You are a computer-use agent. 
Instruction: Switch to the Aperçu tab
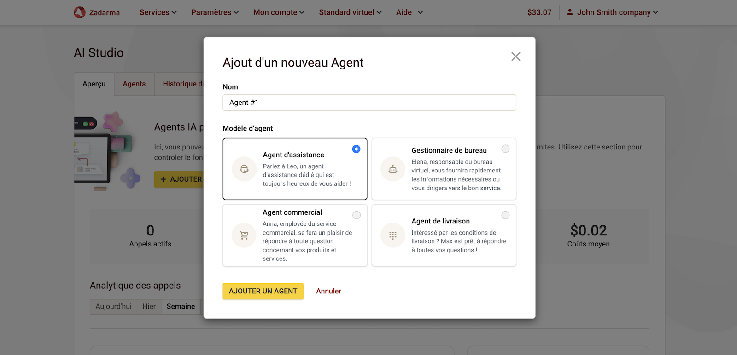point(94,84)
